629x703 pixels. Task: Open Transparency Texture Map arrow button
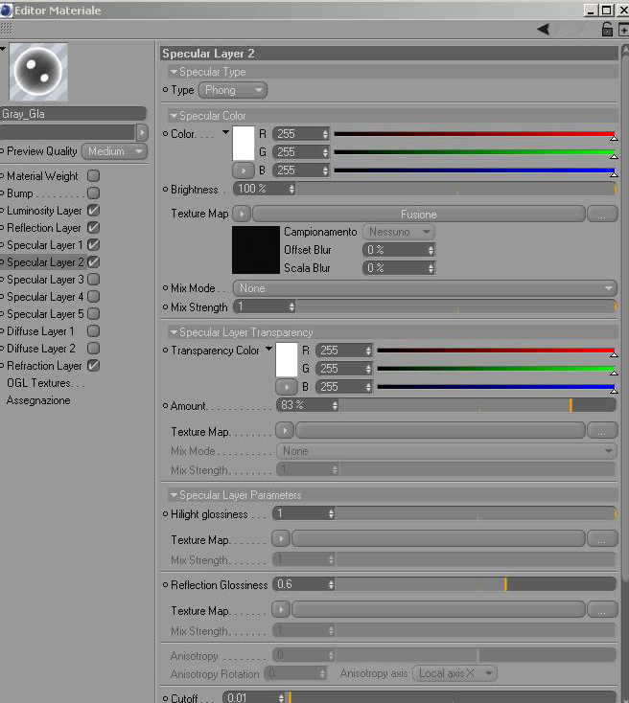coord(285,431)
